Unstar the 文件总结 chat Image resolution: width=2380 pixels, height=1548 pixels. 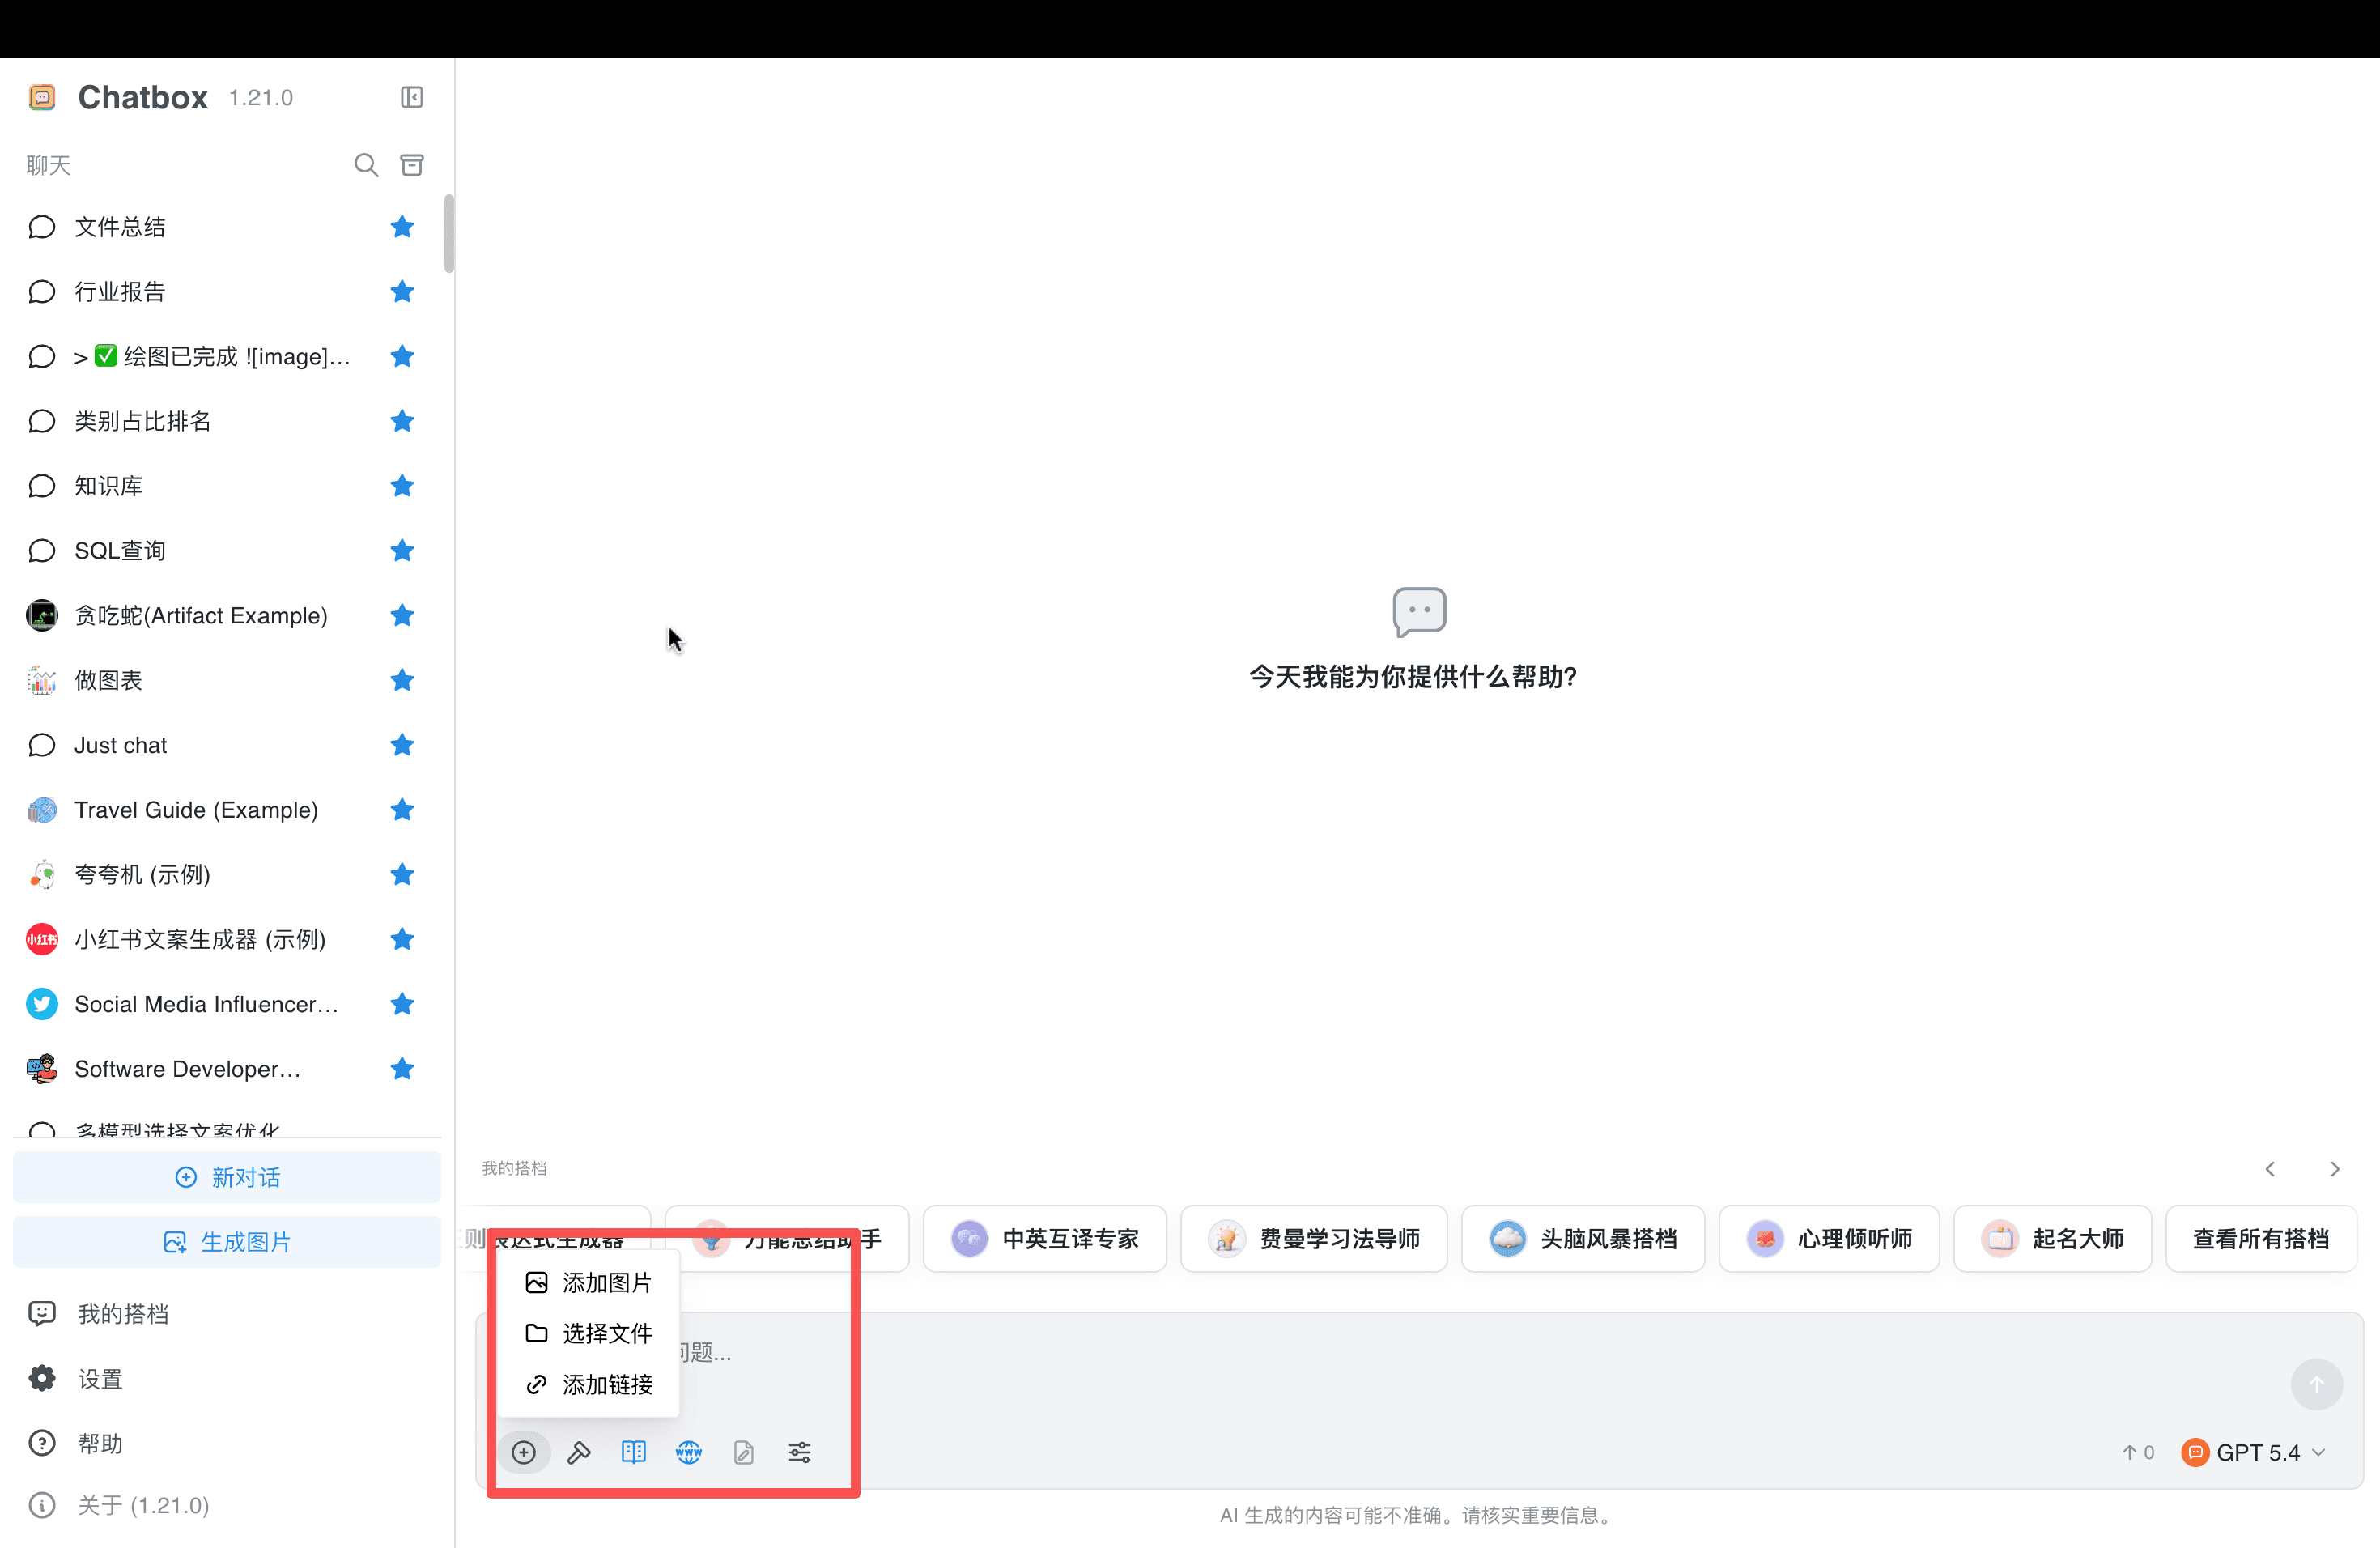[x=402, y=227]
